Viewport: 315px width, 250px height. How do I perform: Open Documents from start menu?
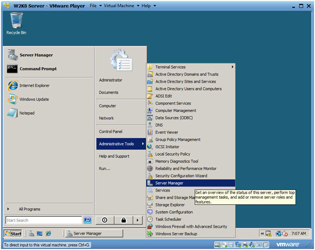coord(109,93)
